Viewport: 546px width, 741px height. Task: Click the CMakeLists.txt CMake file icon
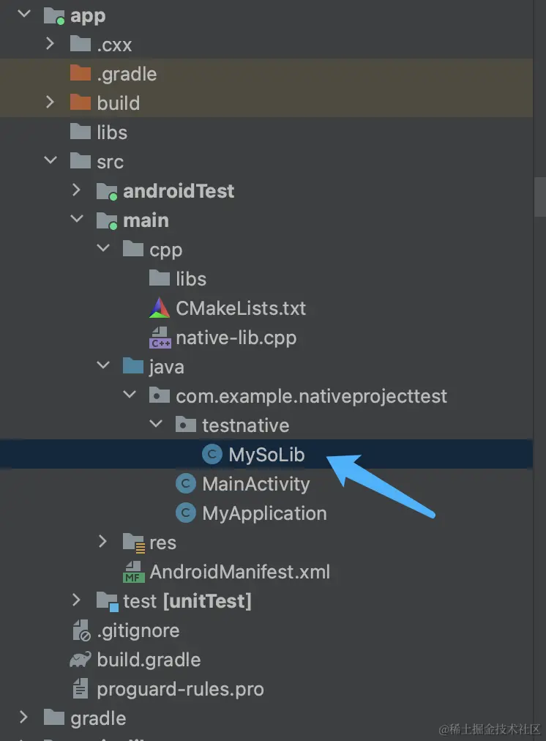[x=160, y=308]
